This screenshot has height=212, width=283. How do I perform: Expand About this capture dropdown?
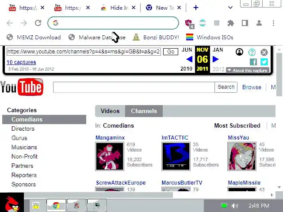pyautogui.click(x=248, y=70)
